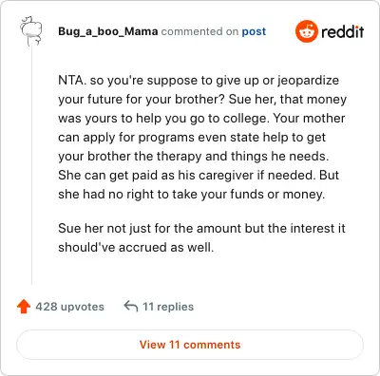
Task: Click the line "your future for your brother?"
Action: coord(142,99)
